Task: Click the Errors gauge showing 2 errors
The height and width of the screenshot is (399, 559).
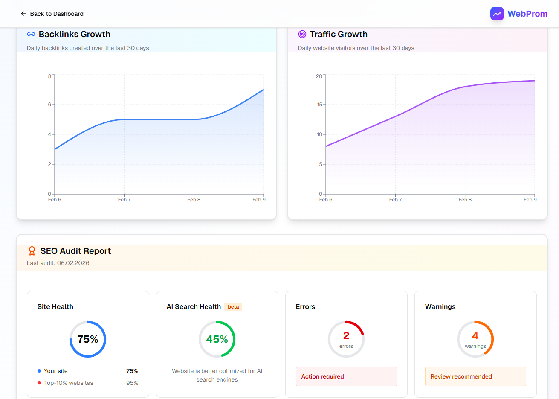Action: tap(346, 339)
